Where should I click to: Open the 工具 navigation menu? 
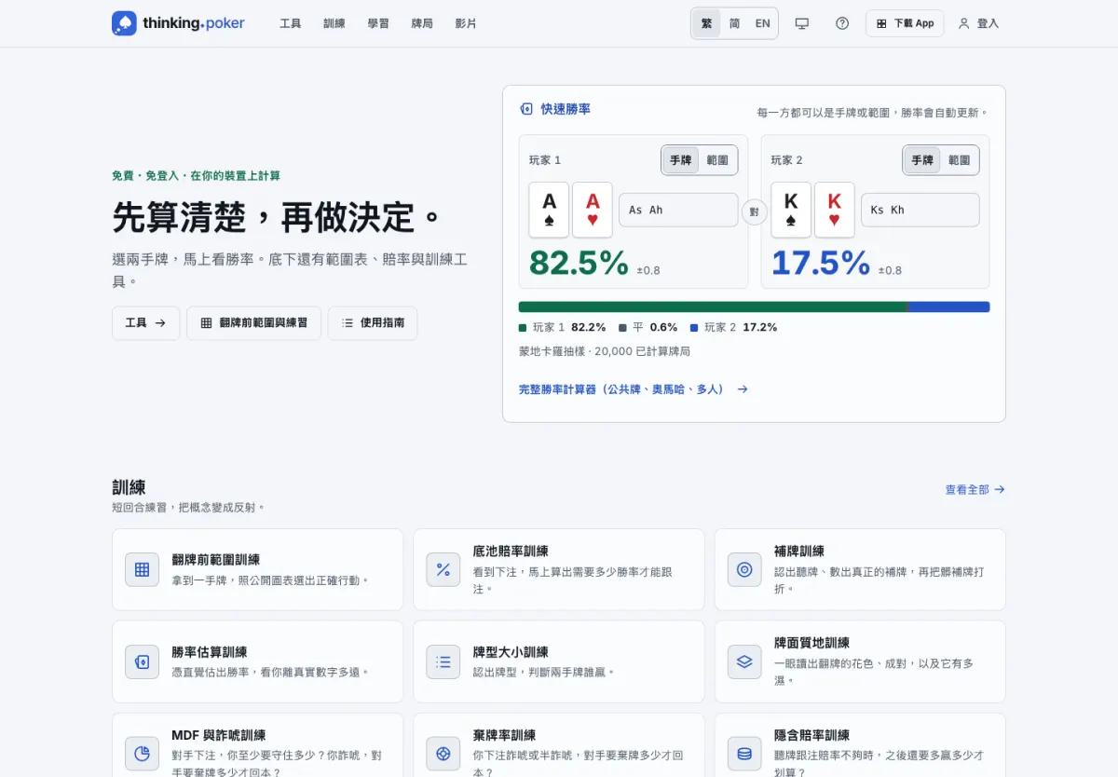point(291,23)
